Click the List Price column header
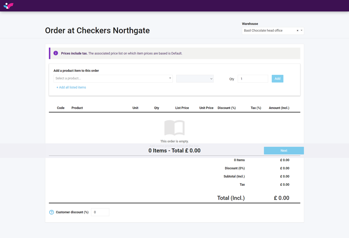Viewport: 349px width, 238px height. coord(182,108)
